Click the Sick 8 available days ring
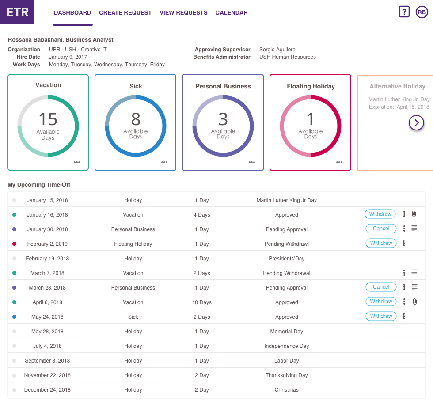This screenshot has height=420, width=433. [136, 126]
